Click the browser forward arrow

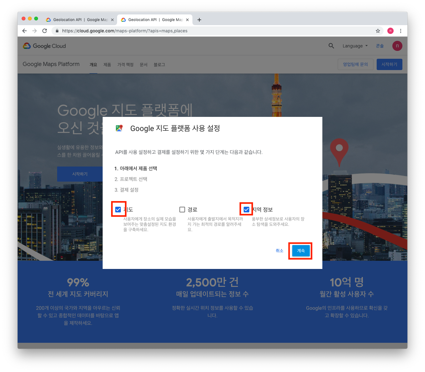35,31
